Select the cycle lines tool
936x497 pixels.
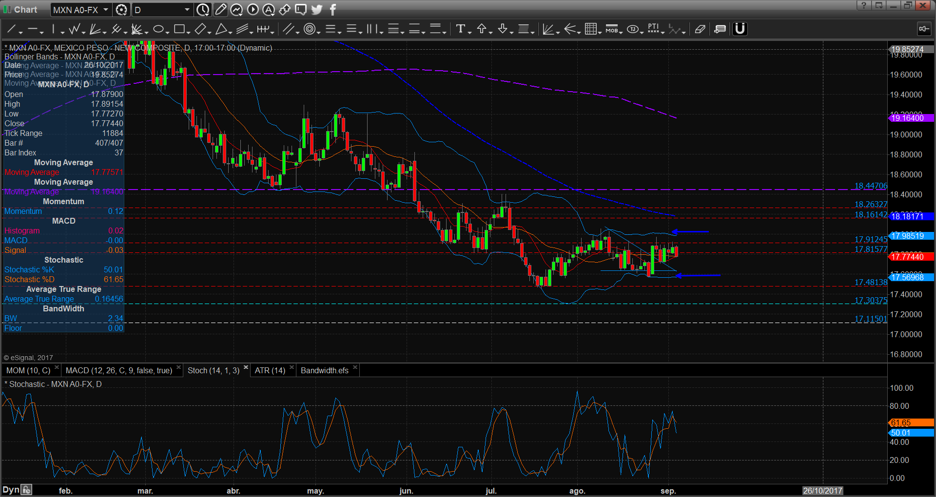point(263,29)
